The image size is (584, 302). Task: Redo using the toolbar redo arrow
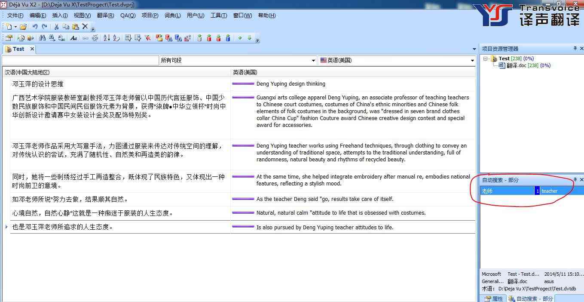click(44, 27)
